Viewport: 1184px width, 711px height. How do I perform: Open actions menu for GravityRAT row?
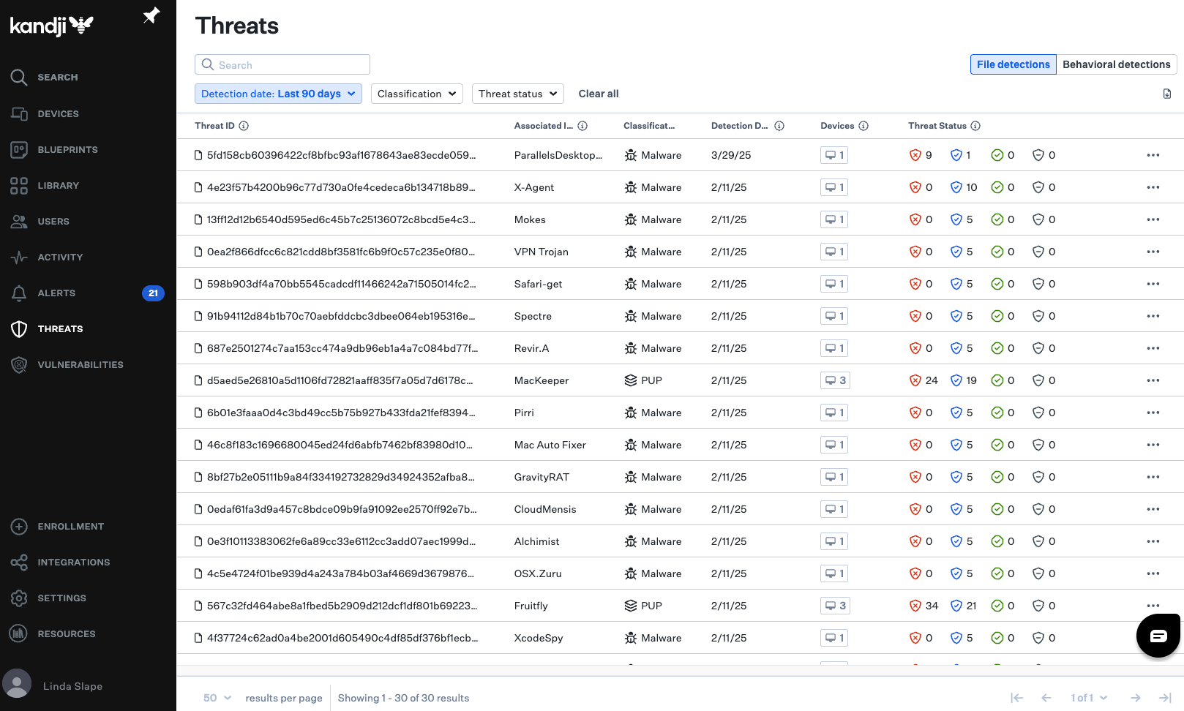click(x=1153, y=477)
